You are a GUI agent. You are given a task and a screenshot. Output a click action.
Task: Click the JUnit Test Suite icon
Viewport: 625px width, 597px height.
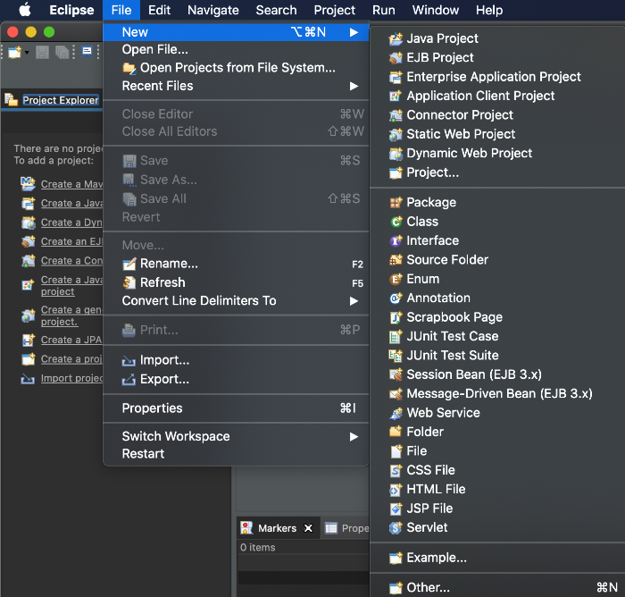click(396, 356)
